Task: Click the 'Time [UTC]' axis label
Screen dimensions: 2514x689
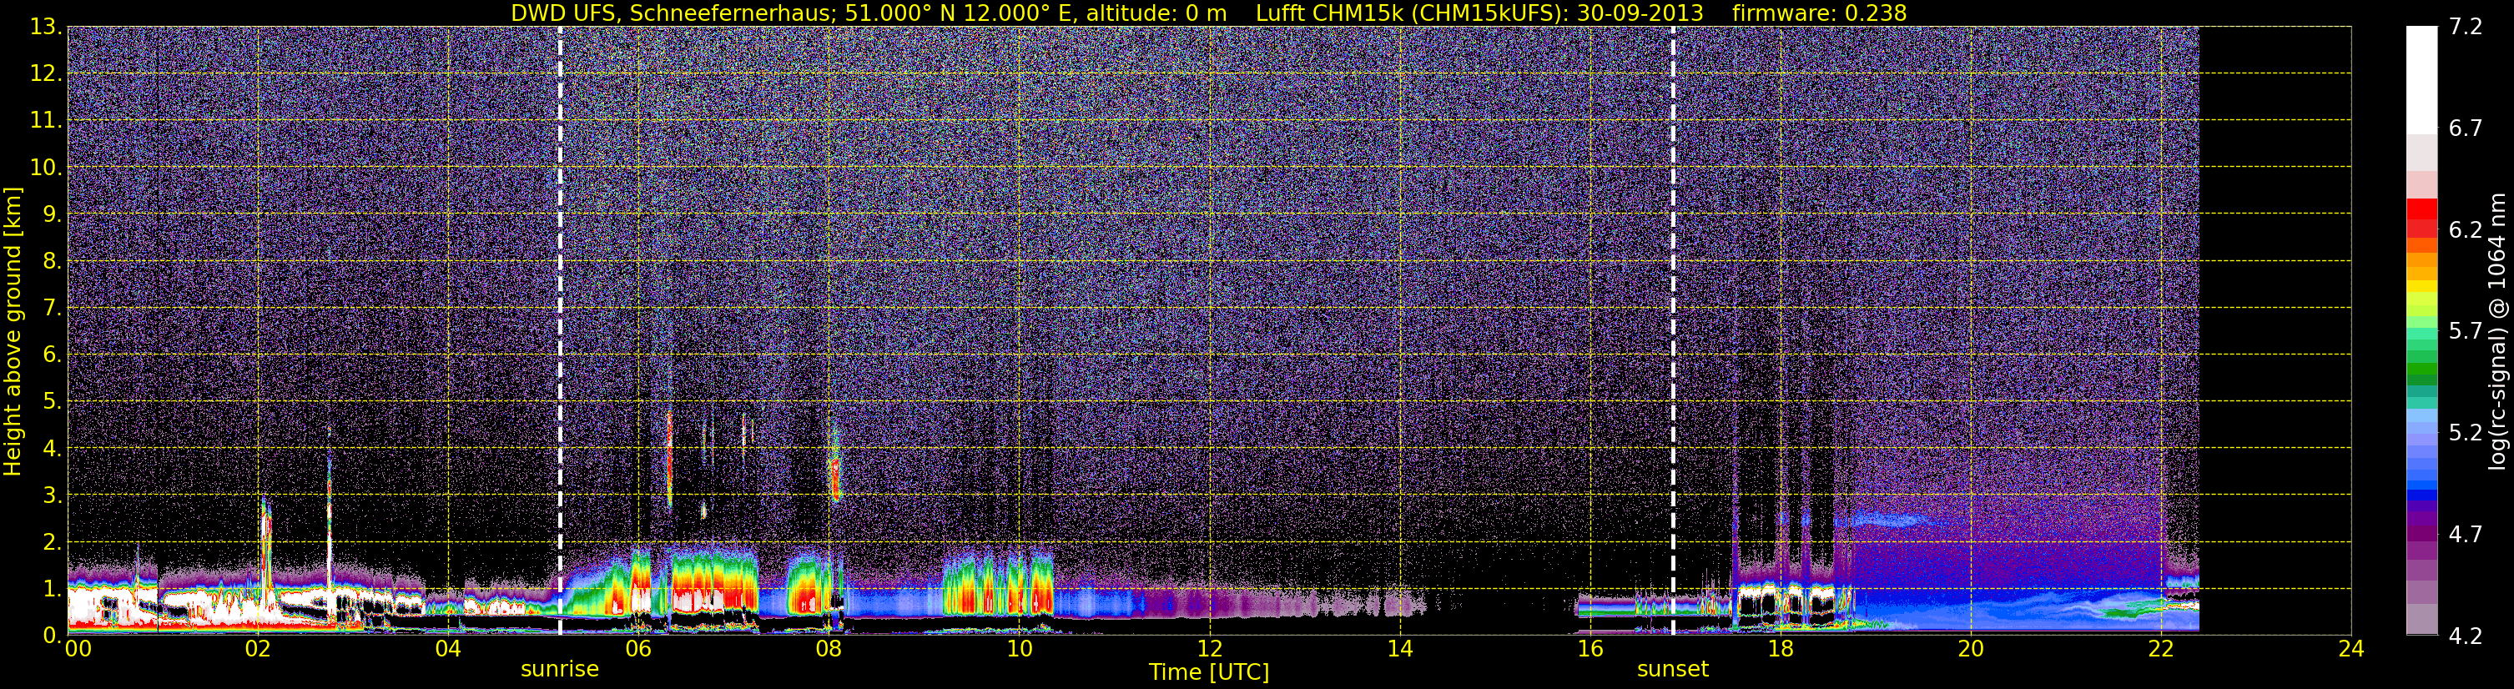Action: [1209, 671]
